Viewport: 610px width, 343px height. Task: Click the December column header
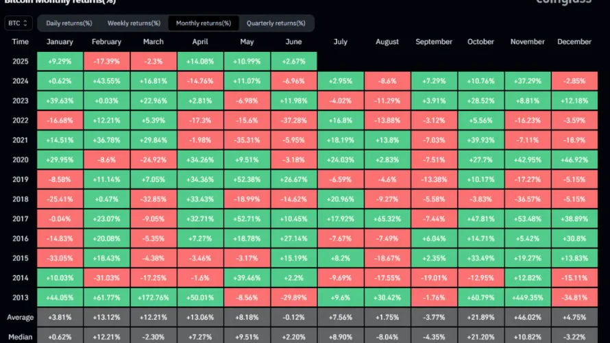(574, 42)
